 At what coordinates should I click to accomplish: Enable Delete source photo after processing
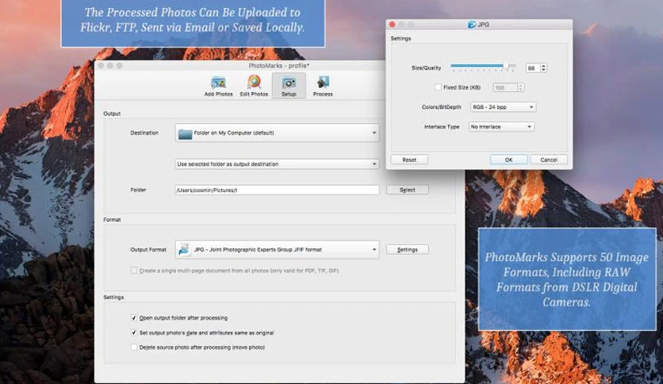[133, 348]
